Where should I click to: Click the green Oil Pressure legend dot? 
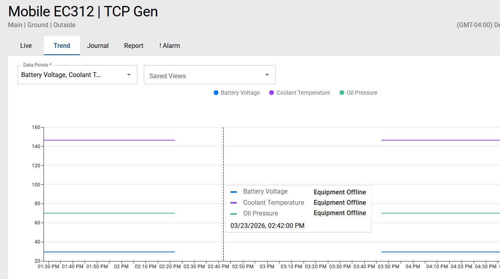pos(341,93)
